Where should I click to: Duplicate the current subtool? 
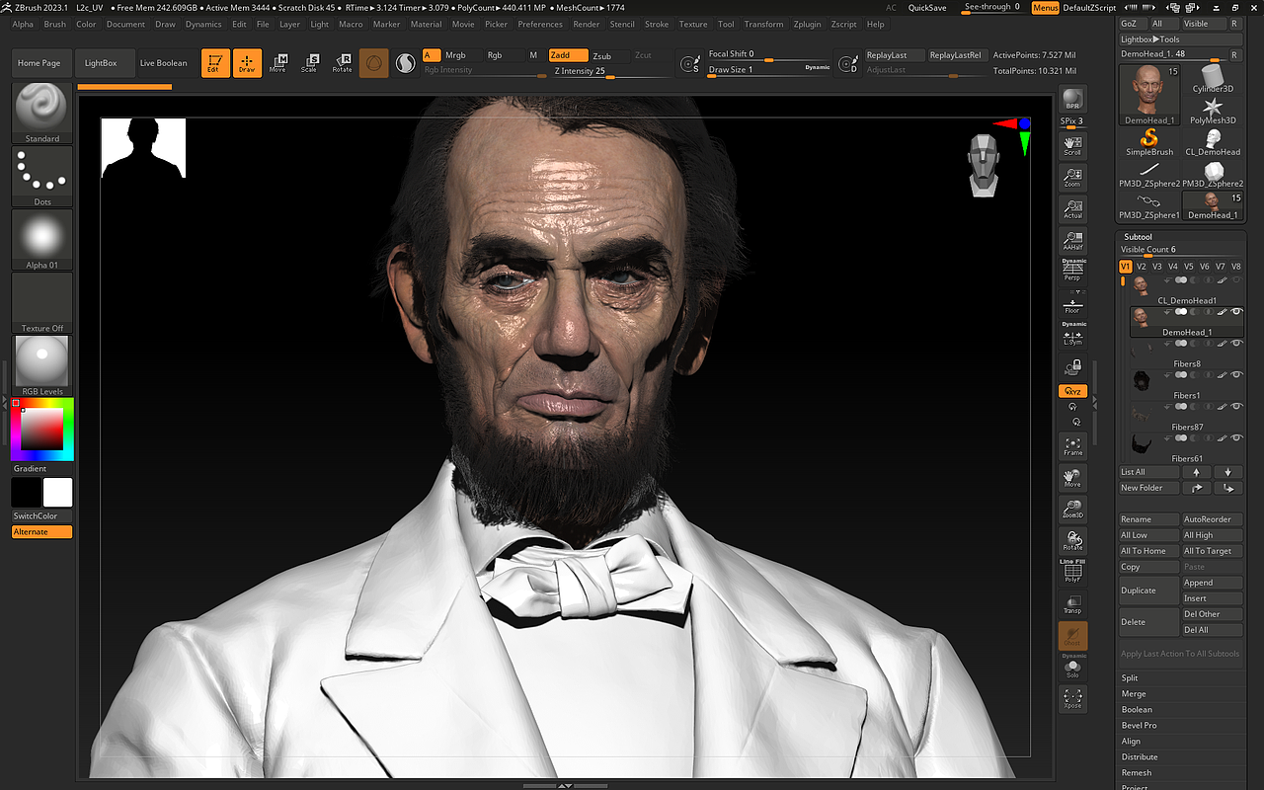[1147, 590]
